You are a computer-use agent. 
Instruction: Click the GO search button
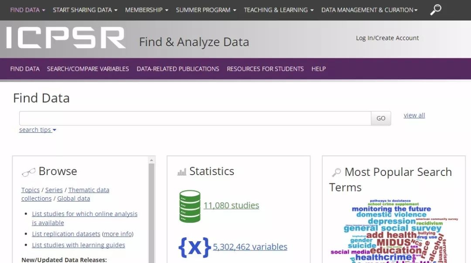[381, 118]
